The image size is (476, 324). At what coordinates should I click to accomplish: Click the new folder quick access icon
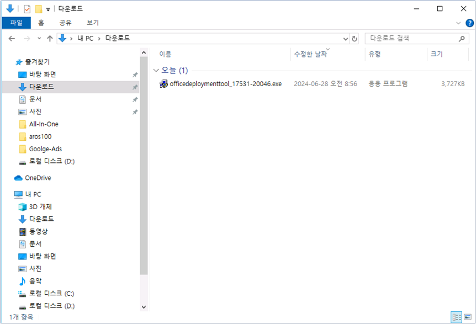coord(39,9)
